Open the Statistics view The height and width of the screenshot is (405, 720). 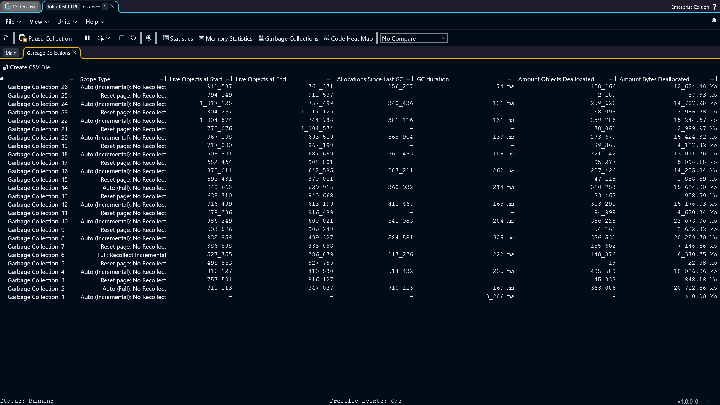tap(178, 38)
